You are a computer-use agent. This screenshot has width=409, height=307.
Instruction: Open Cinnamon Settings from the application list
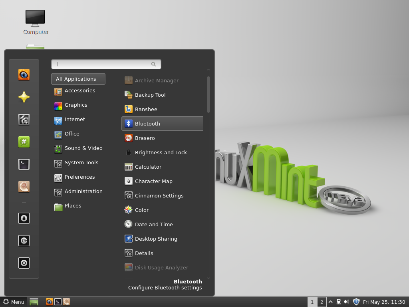pos(162,195)
